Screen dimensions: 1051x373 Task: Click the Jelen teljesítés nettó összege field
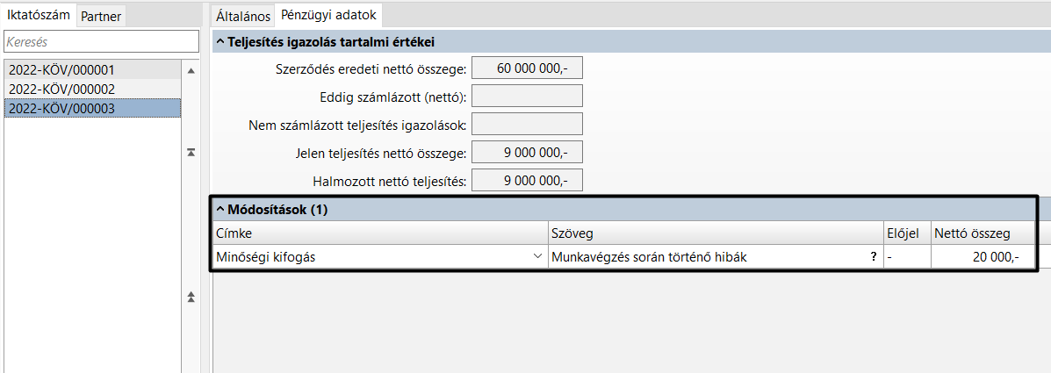pyautogui.click(x=527, y=153)
